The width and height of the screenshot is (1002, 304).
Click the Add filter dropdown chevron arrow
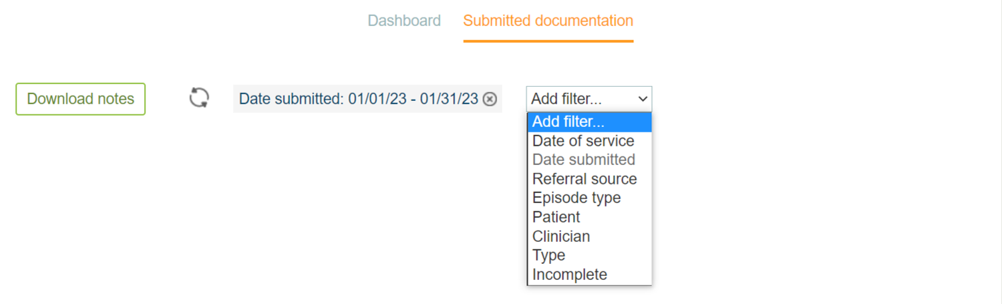tap(643, 99)
